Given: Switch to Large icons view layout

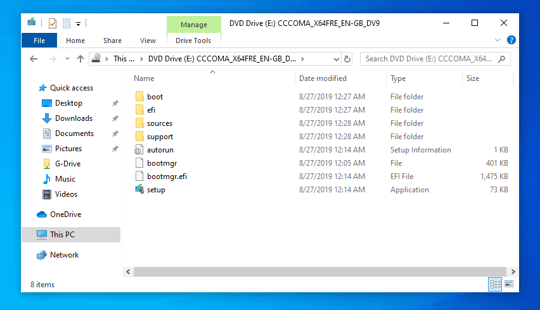Looking at the screenshot, I should coord(509,284).
